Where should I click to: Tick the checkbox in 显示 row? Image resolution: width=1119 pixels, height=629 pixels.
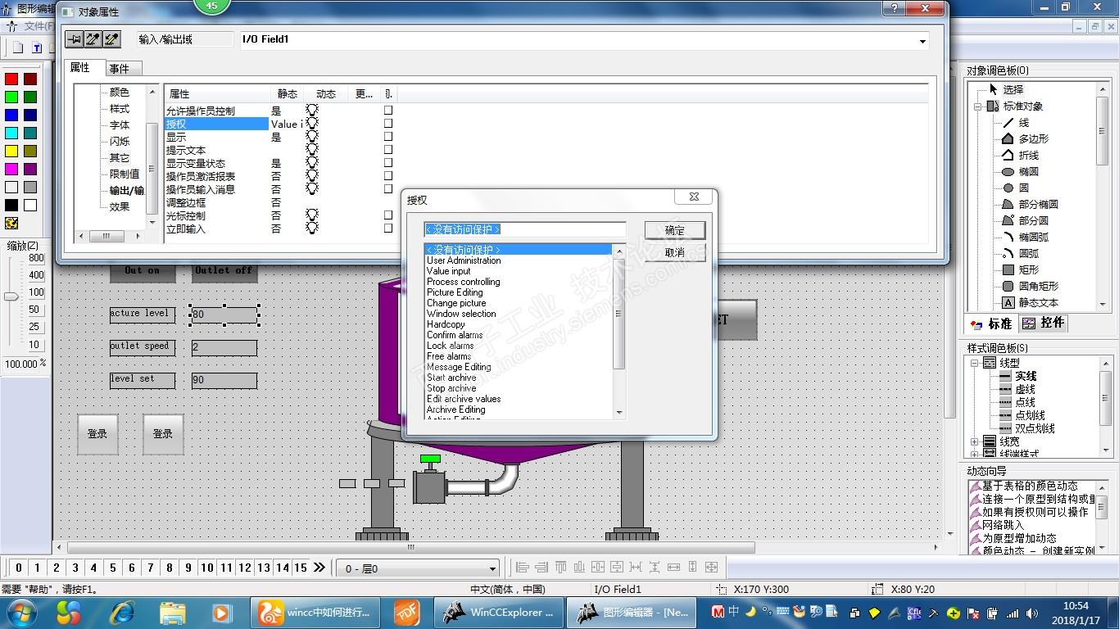(x=388, y=137)
